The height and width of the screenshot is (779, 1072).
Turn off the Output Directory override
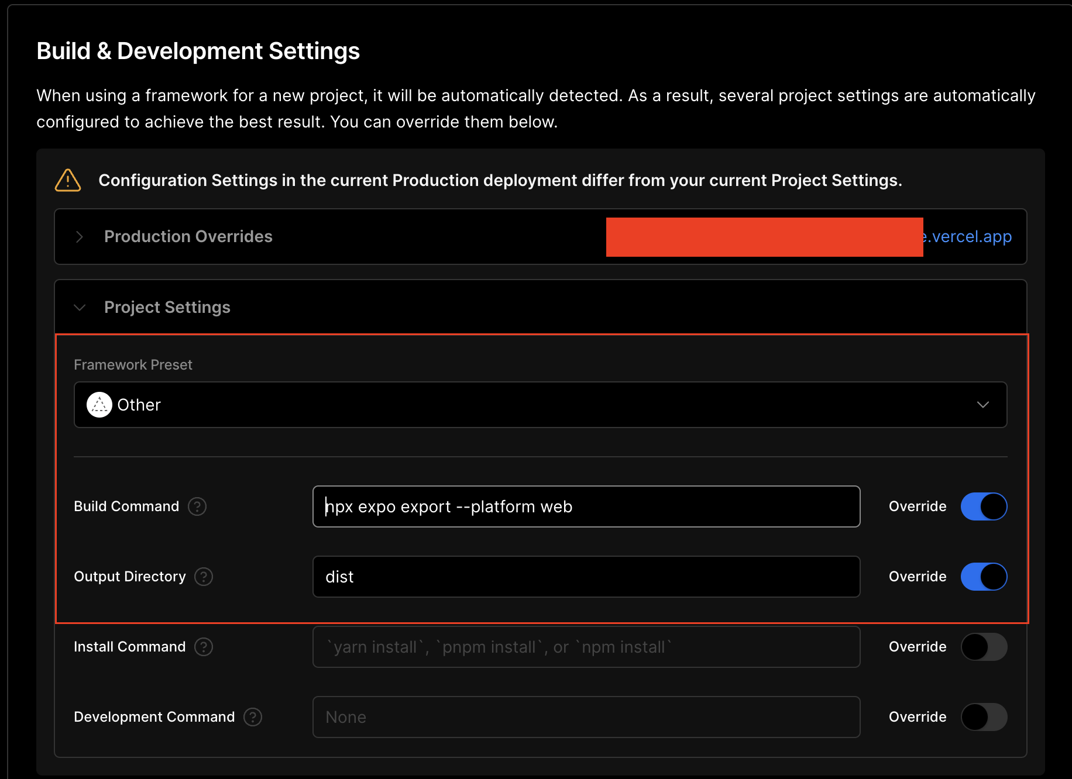[984, 577]
